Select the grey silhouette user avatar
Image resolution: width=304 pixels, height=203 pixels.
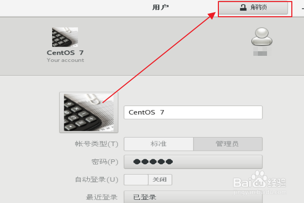[x=262, y=37]
